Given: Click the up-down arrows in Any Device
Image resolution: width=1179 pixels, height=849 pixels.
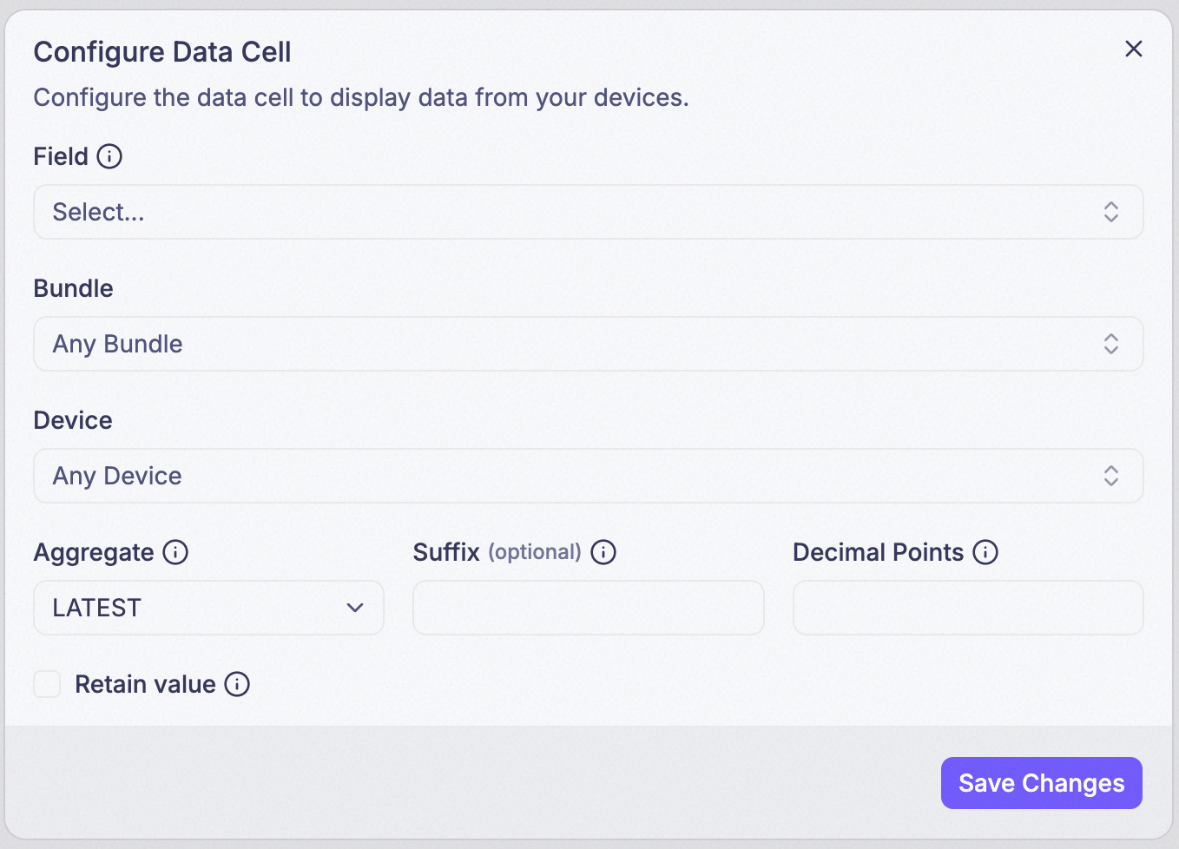Looking at the screenshot, I should click(x=1111, y=476).
